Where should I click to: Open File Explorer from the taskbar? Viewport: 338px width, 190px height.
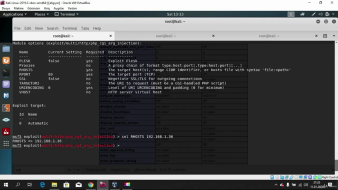coord(54,185)
